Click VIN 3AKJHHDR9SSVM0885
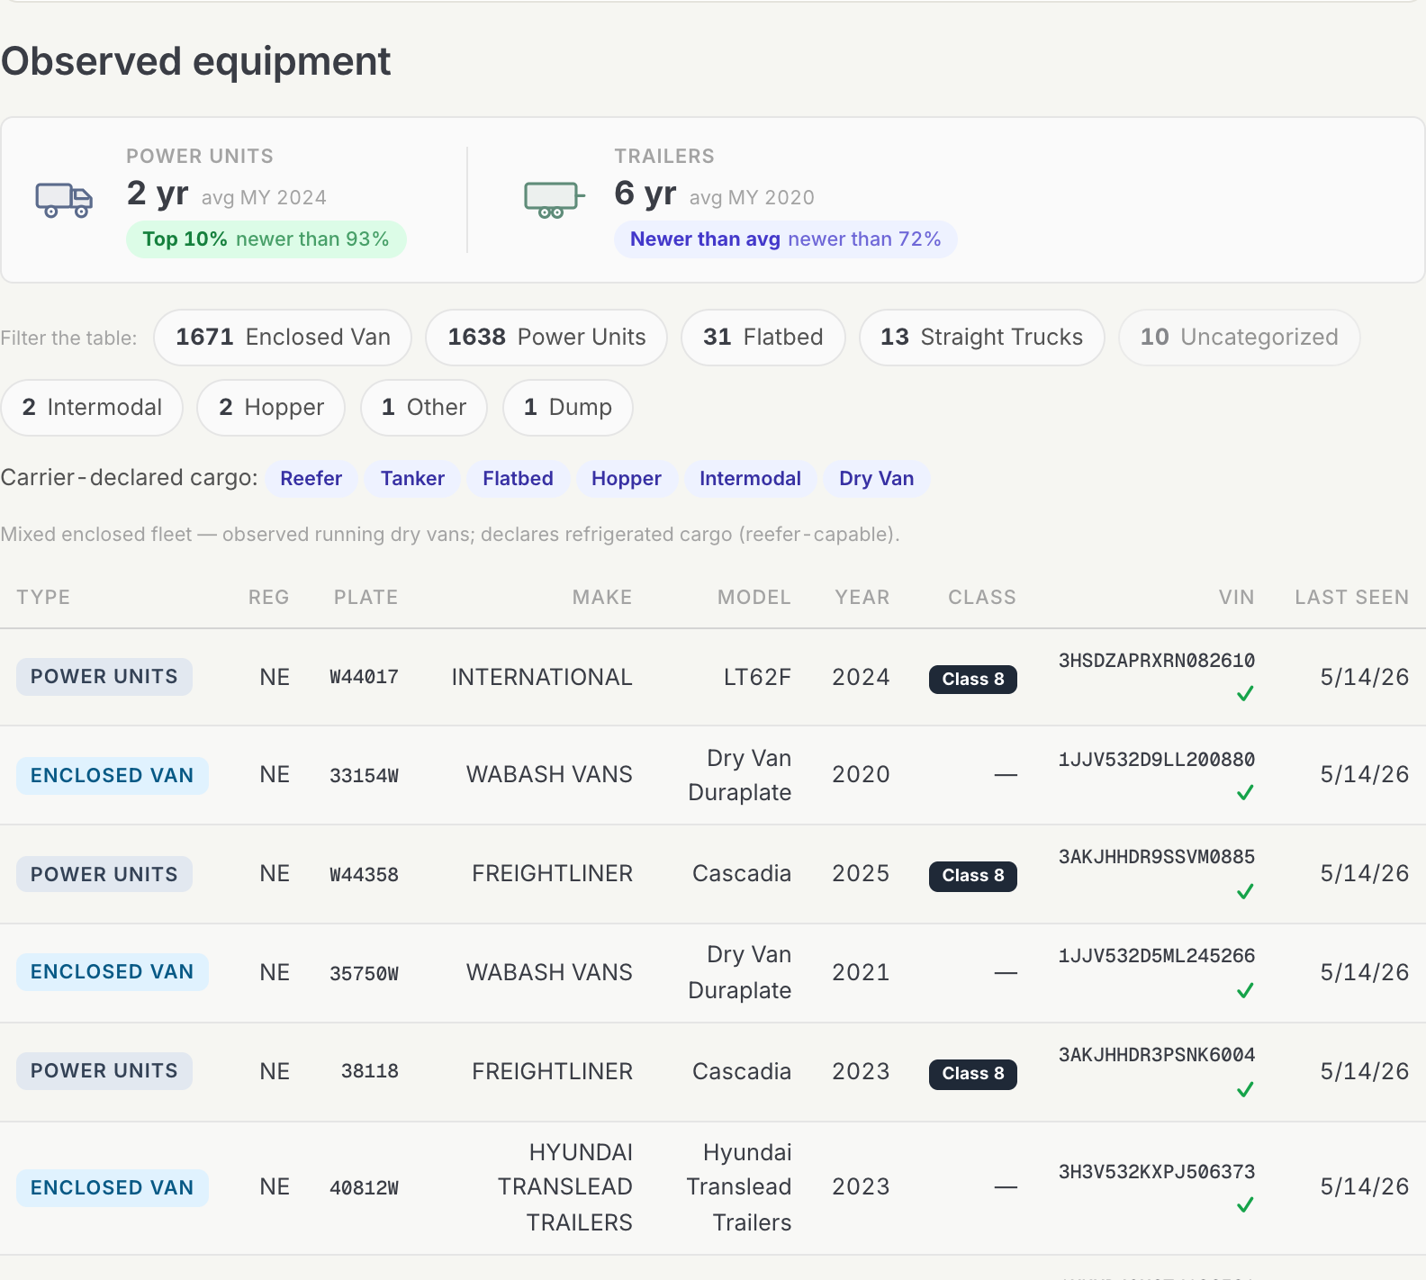Screen dimensions: 1426x1280 pyautogui.click(x=1157, y=857)
